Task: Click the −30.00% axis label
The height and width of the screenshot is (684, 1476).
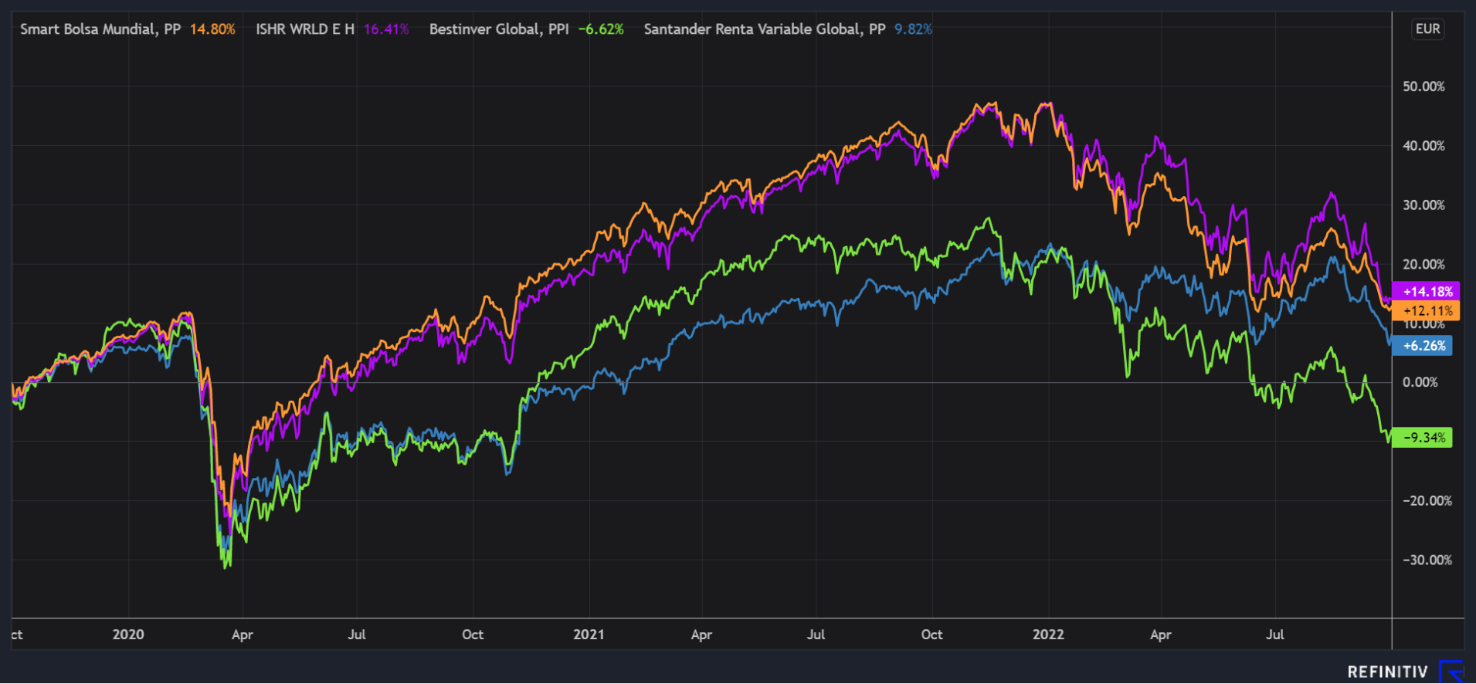Action: [1427, 560]
